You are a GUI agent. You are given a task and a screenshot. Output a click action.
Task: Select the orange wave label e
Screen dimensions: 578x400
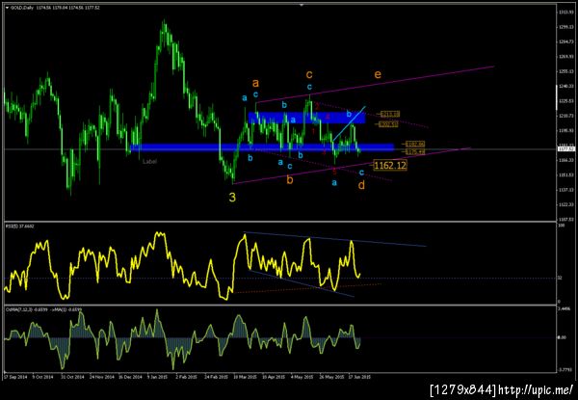[x=378, y=75]
